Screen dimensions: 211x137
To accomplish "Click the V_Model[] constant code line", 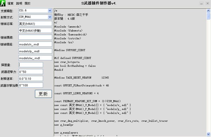I will click(92, 105).
